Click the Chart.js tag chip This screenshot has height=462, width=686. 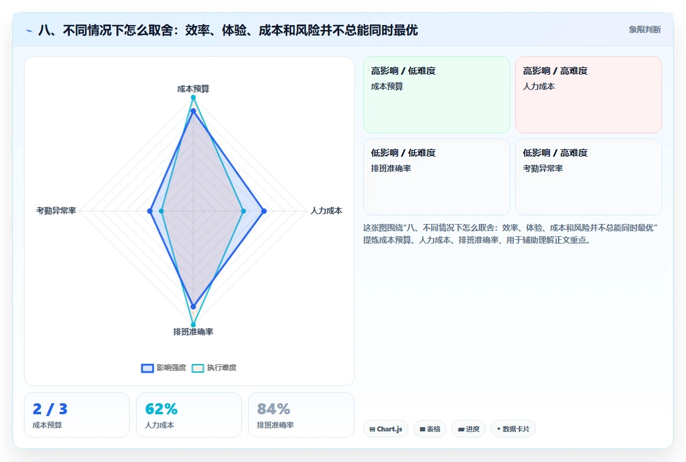click(x=386, y=429)
